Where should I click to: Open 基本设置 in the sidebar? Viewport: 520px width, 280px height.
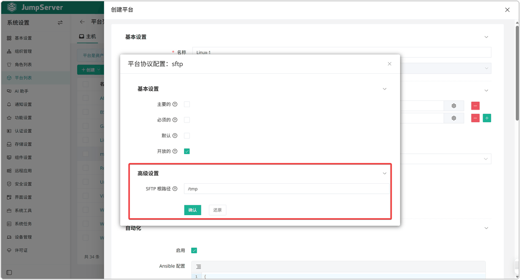point(35,38)
